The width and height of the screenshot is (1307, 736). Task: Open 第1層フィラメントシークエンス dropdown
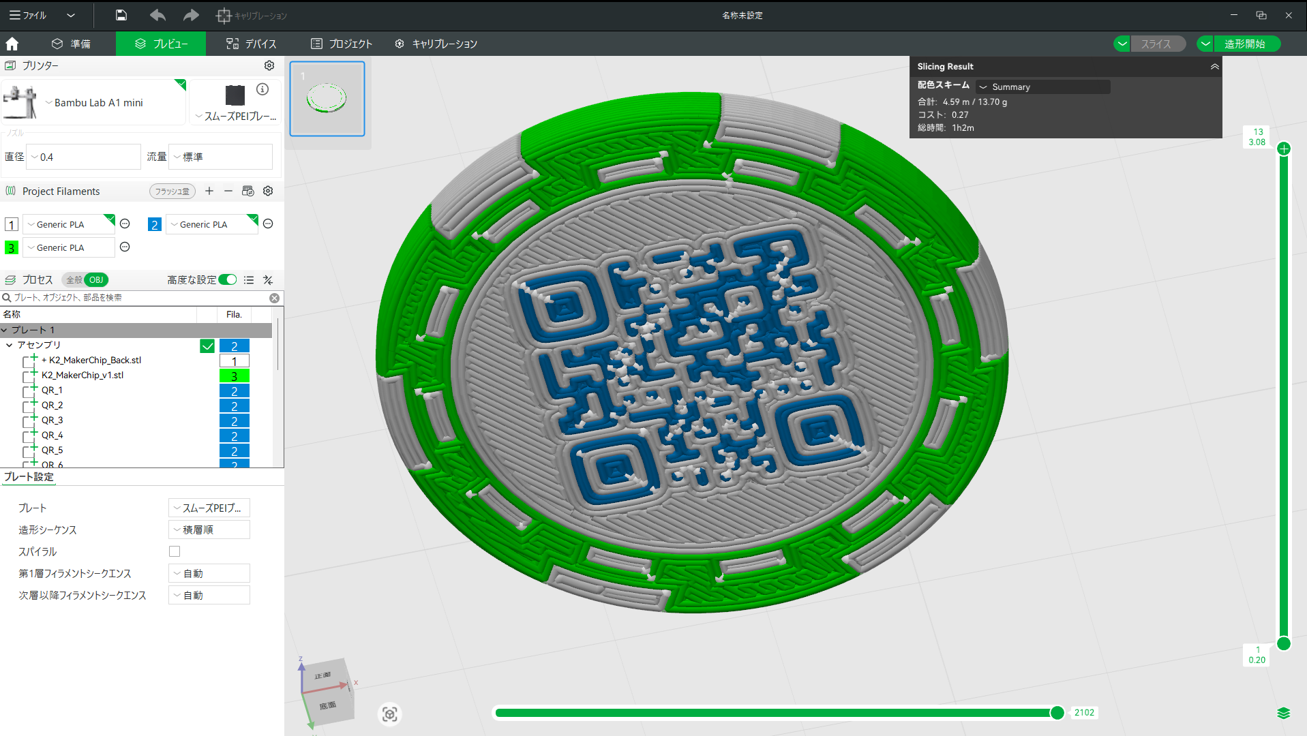pos(209,573)
